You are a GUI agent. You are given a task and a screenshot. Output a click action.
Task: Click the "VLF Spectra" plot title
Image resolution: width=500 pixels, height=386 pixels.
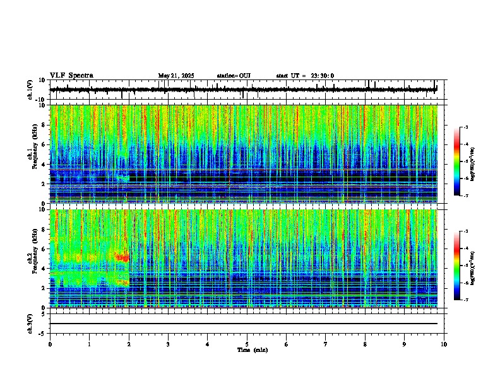(x=71, y=76)
